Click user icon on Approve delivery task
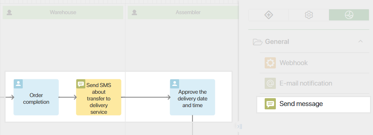 coord(175,84)
